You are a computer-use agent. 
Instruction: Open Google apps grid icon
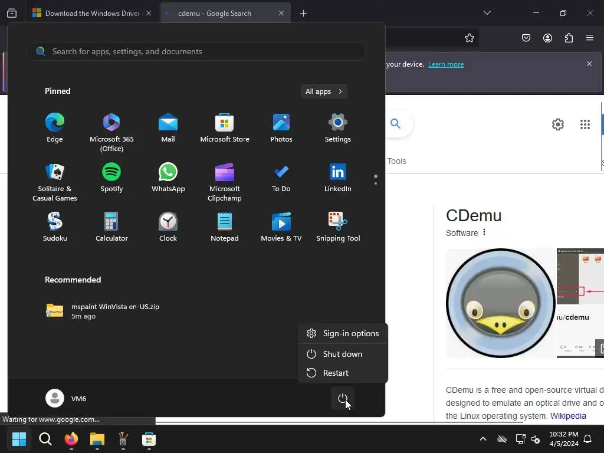tap(585, 124)
